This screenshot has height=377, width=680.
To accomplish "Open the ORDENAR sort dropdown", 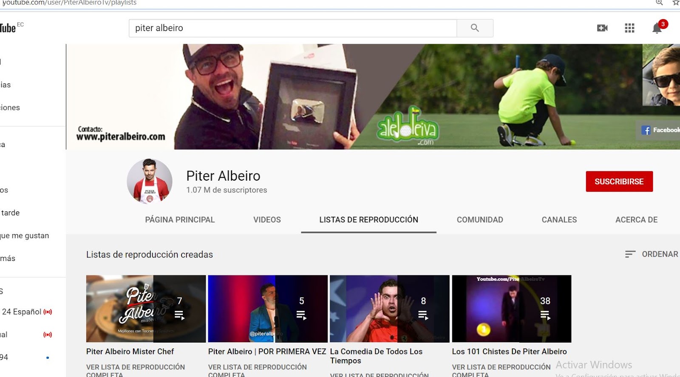I will [x=652, y=254].
